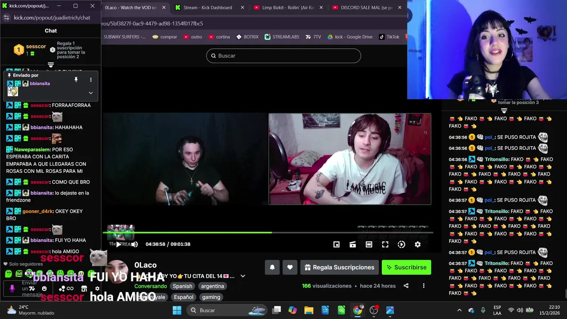Open the SUBWAY SURFERS bookmark
This screenshot has height=319, width=567.
click(x=124, y=37)
